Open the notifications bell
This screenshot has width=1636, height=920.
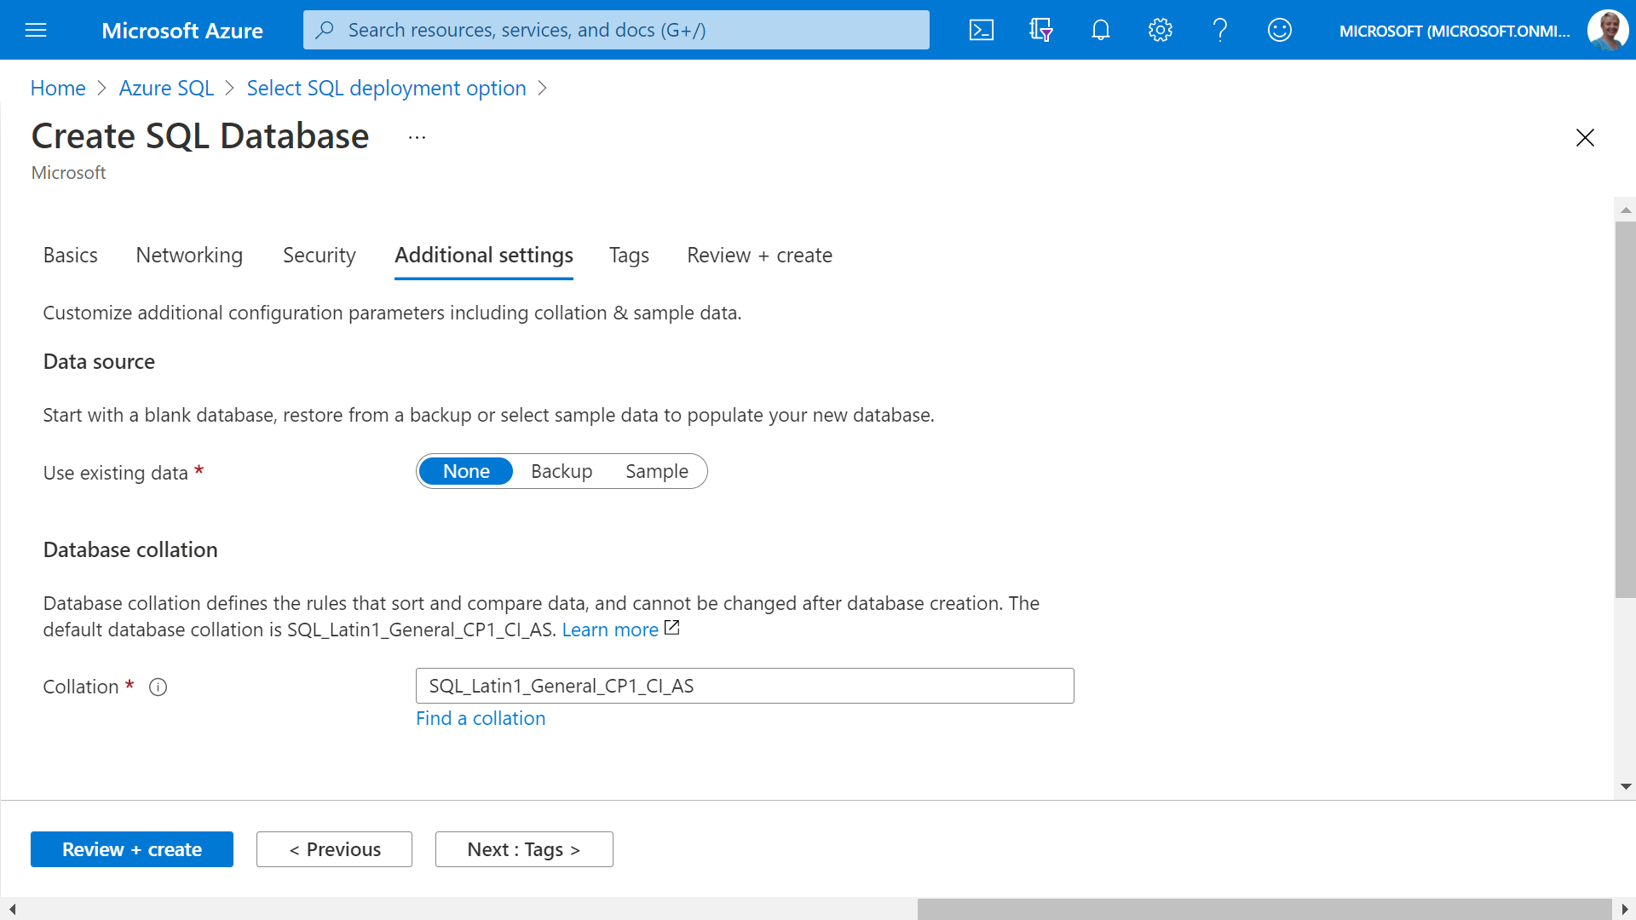[1100, 31]
